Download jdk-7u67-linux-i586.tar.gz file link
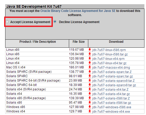 110,54
